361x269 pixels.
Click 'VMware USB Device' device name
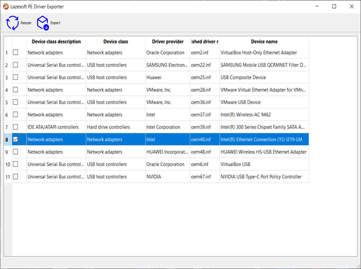tap(264, 102)
